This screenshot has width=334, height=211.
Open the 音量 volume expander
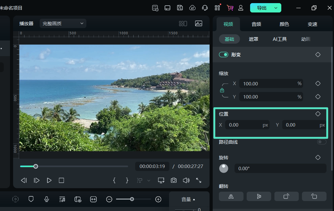click(x=188, y=199)
